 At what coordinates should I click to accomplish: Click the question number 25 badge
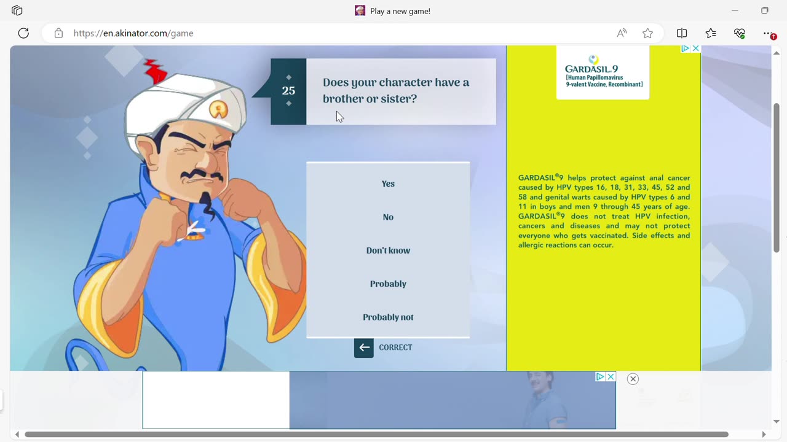pos(288,91)
